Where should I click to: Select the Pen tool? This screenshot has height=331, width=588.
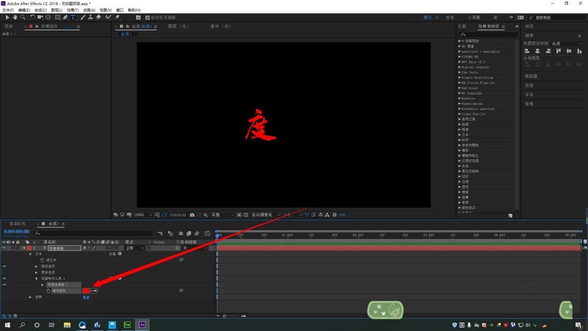pos(65,17)
